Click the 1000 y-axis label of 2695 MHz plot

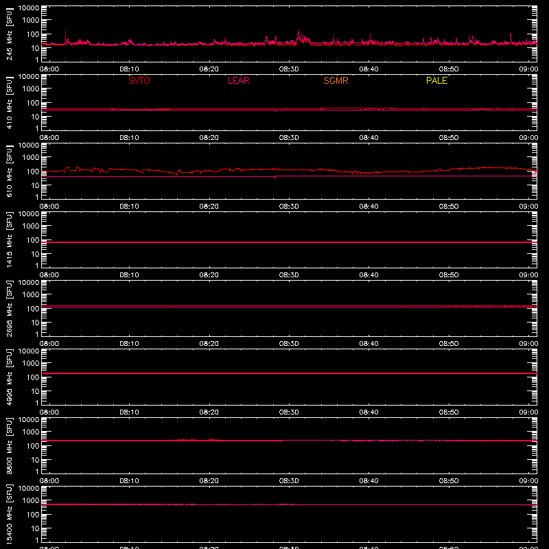[31, 295]
